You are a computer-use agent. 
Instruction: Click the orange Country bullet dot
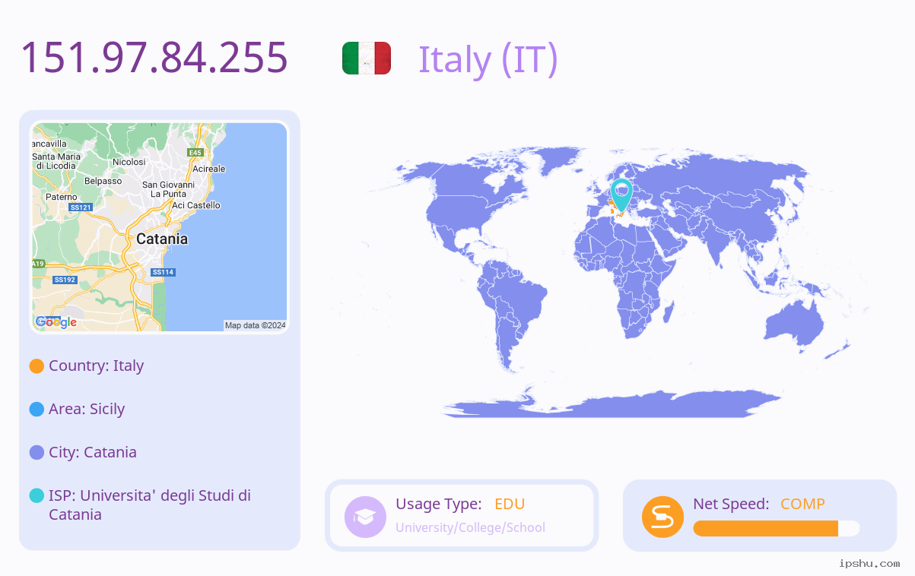[x=37, y=366]
